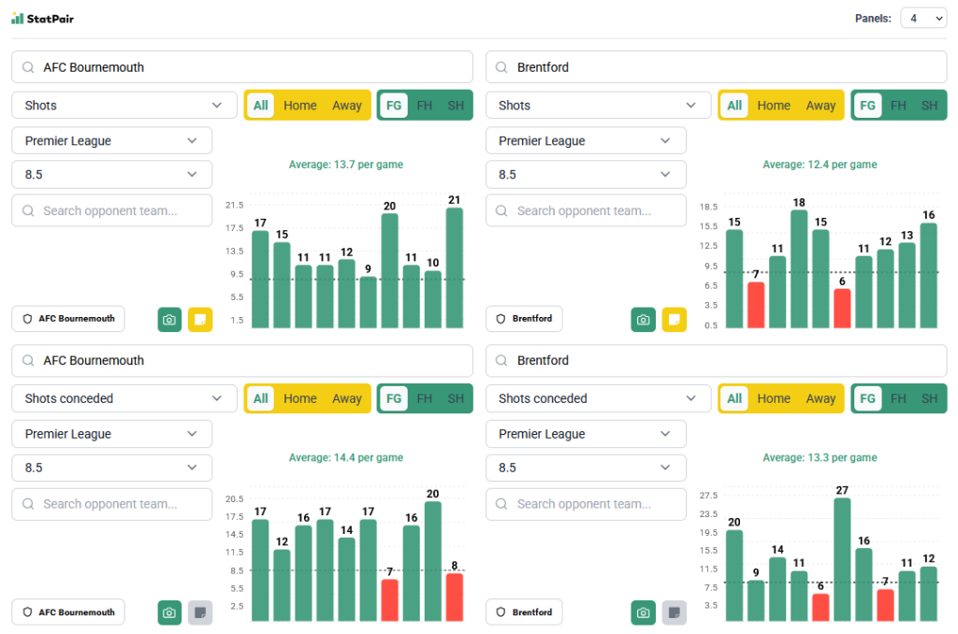Viewport: 958px width, 634px height.
Task: Select FH tab in Bournemouth Shots panel
Action: pos(424,106)
